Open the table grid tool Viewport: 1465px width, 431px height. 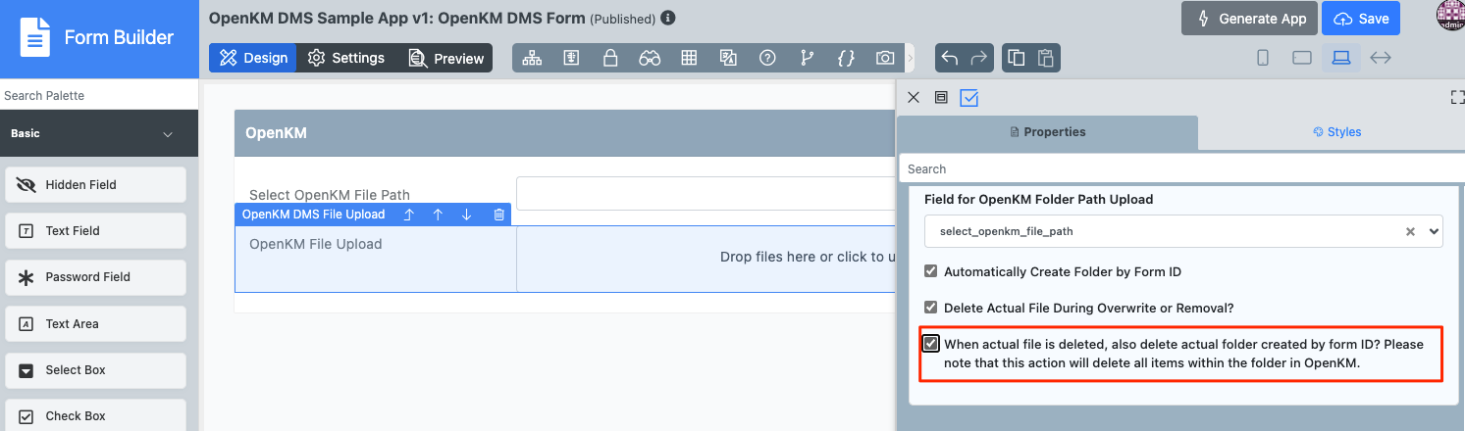tap(689, 58)
